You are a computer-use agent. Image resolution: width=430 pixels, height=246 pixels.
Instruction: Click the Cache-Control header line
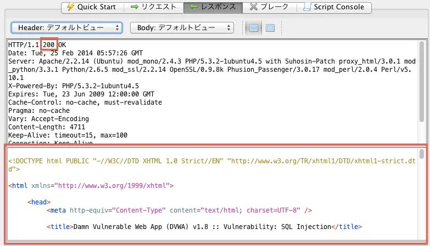pos(85,102)
